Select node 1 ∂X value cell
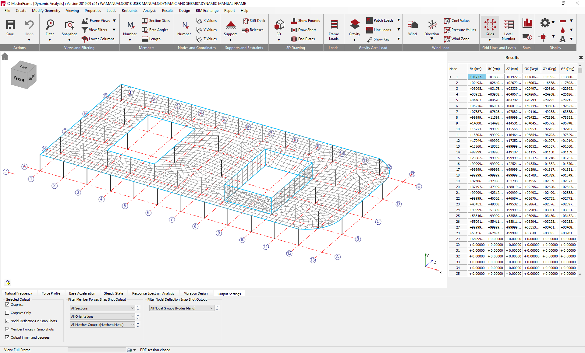 477,77
